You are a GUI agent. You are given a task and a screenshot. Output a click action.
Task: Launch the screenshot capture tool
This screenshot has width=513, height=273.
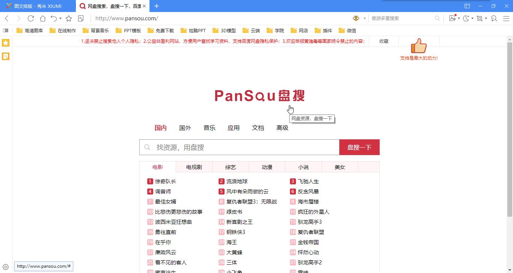[x=479, y=18]
